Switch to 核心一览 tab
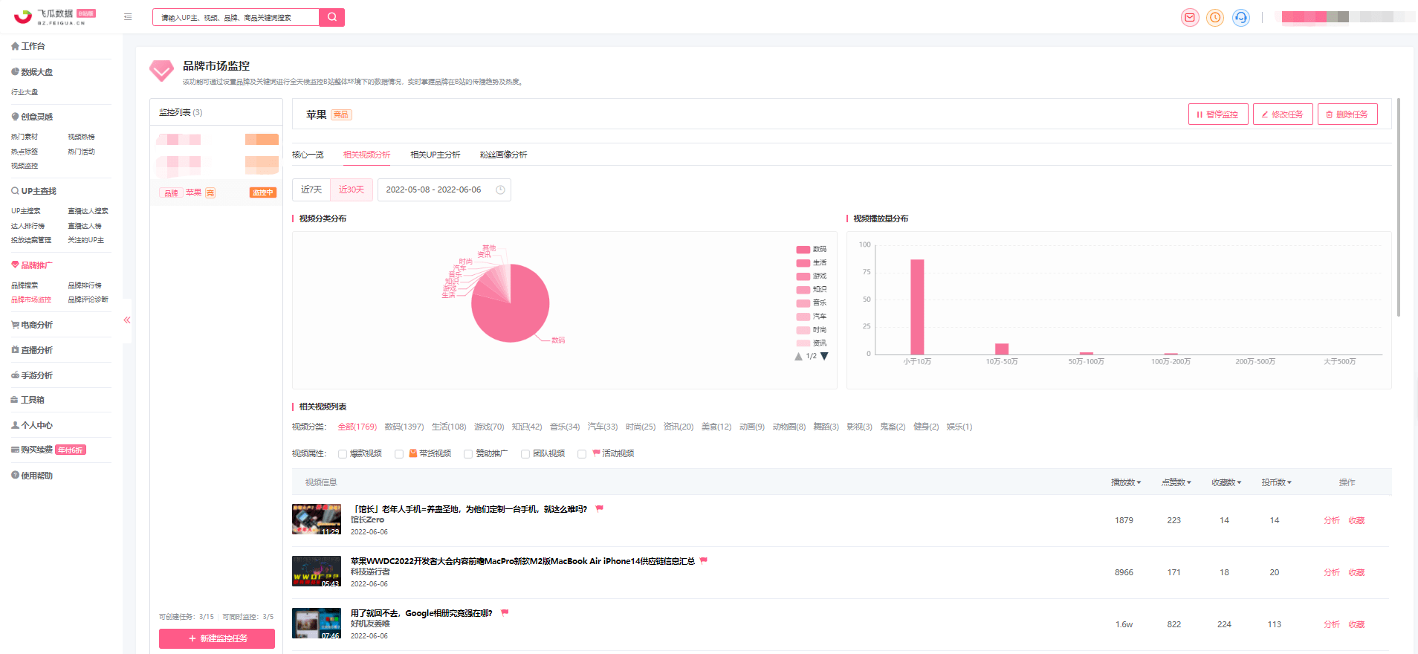The width and height of the screenshot is (1418, 654). tap(308, 155)
